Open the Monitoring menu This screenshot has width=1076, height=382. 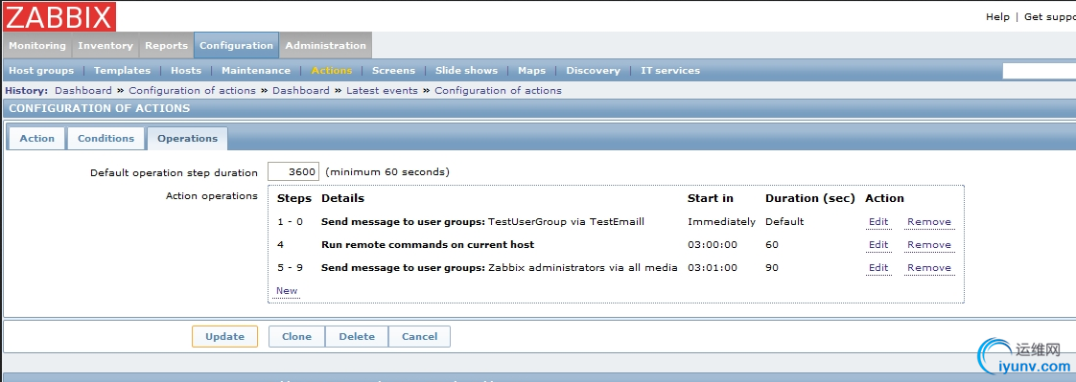[x=37, y=45]
